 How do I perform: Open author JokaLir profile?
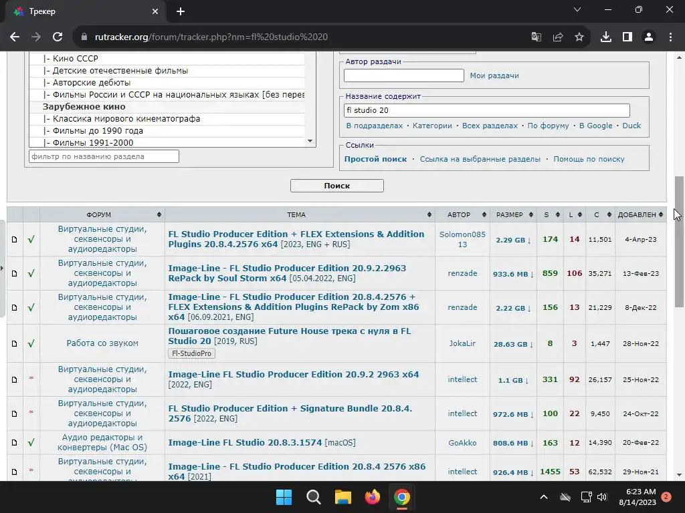coord(462,343)
